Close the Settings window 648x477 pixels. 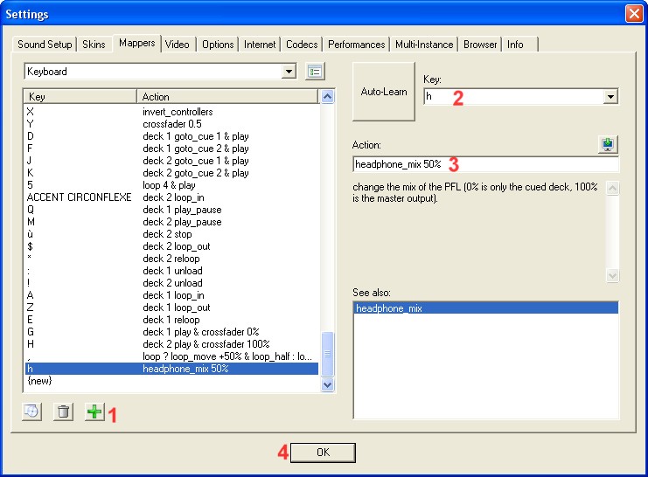[x=633, y=14]
